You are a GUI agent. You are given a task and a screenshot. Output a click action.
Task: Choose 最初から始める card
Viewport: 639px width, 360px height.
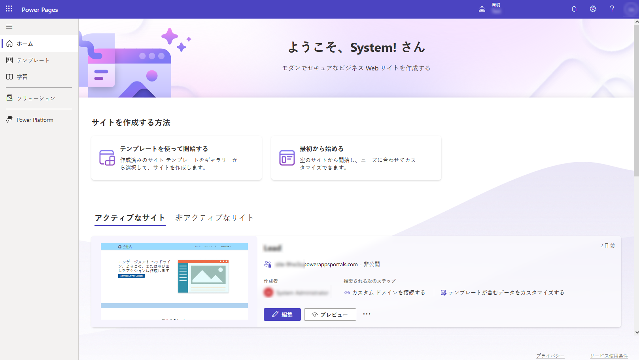pyautogui.click(x=356, y=158)
